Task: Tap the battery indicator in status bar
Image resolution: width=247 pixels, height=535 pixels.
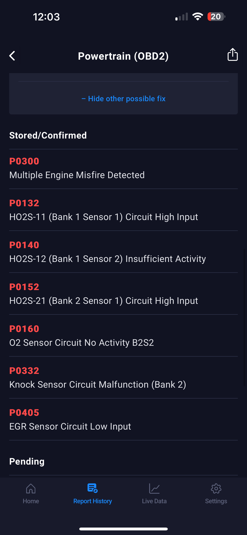Action: coord(216,17)
